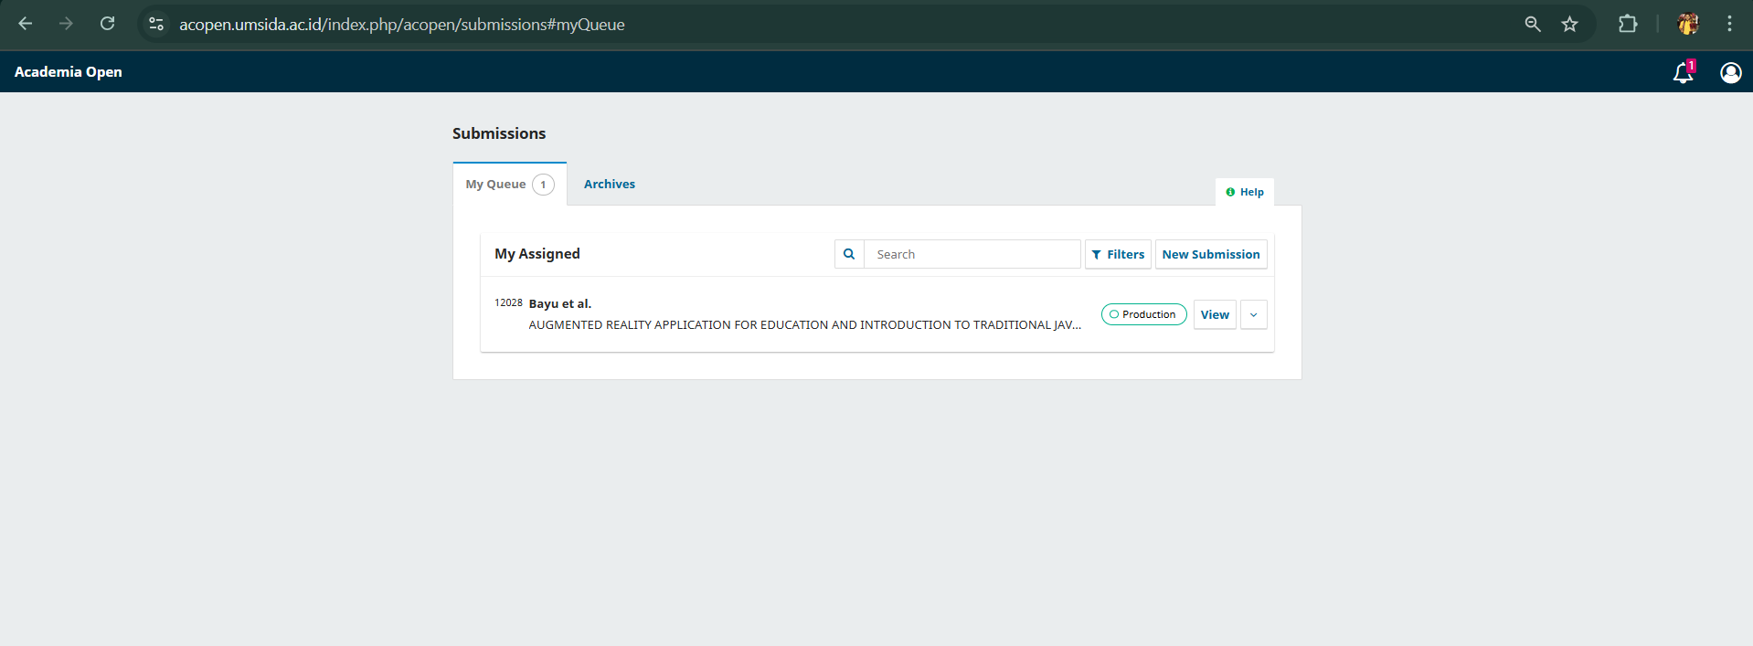Reload the current page
The height and width of the screenshot is (646, 1753).
(x=107, y=25)
